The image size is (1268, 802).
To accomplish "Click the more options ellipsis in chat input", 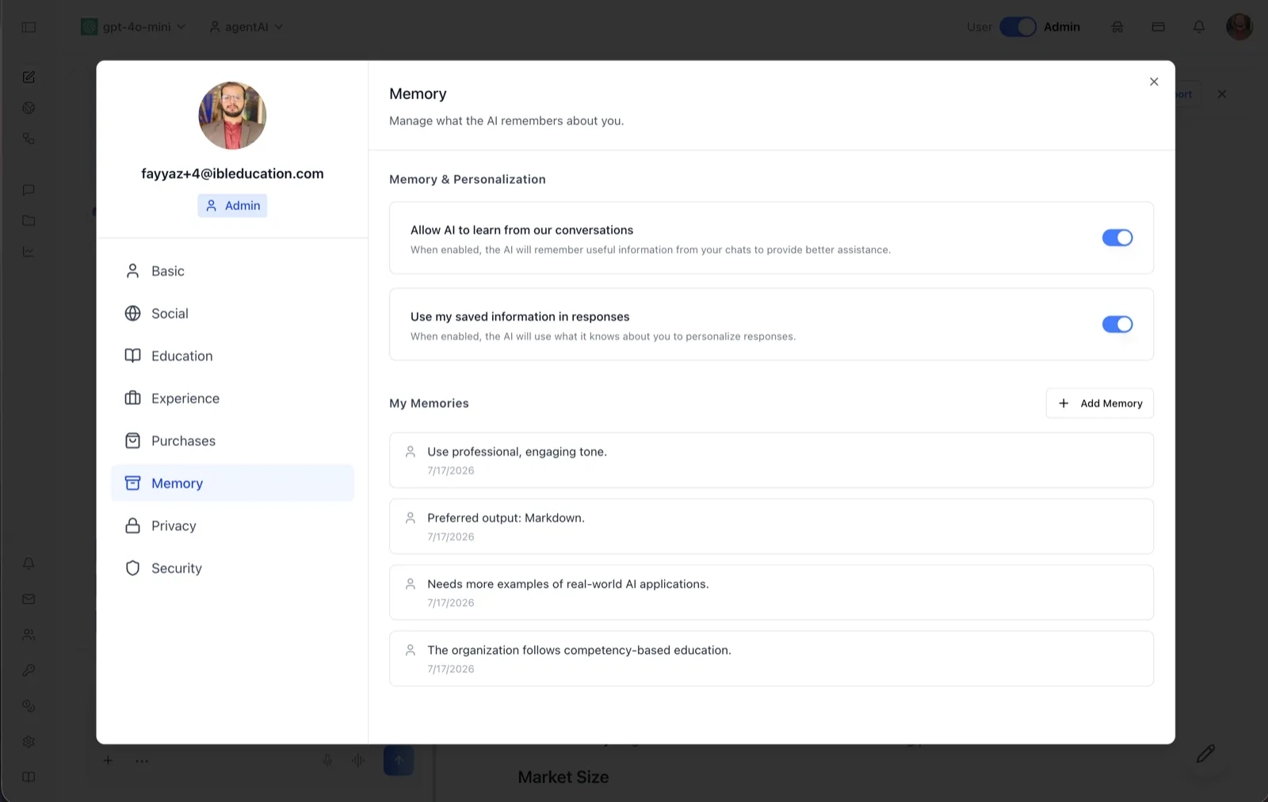I will tap(142, 761).
